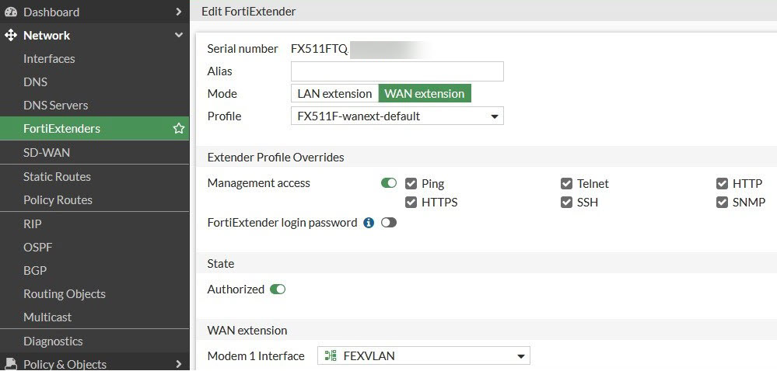Click the FortiExtenders favorite star icon

[x=178, y=129]
